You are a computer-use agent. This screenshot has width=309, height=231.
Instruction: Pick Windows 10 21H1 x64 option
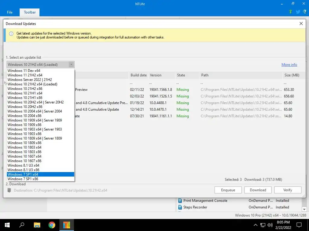click(41, 93)
